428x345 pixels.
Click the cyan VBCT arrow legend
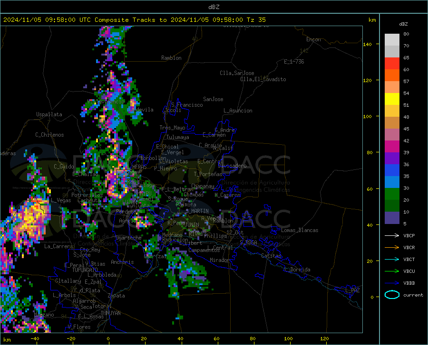pos(392,259)
